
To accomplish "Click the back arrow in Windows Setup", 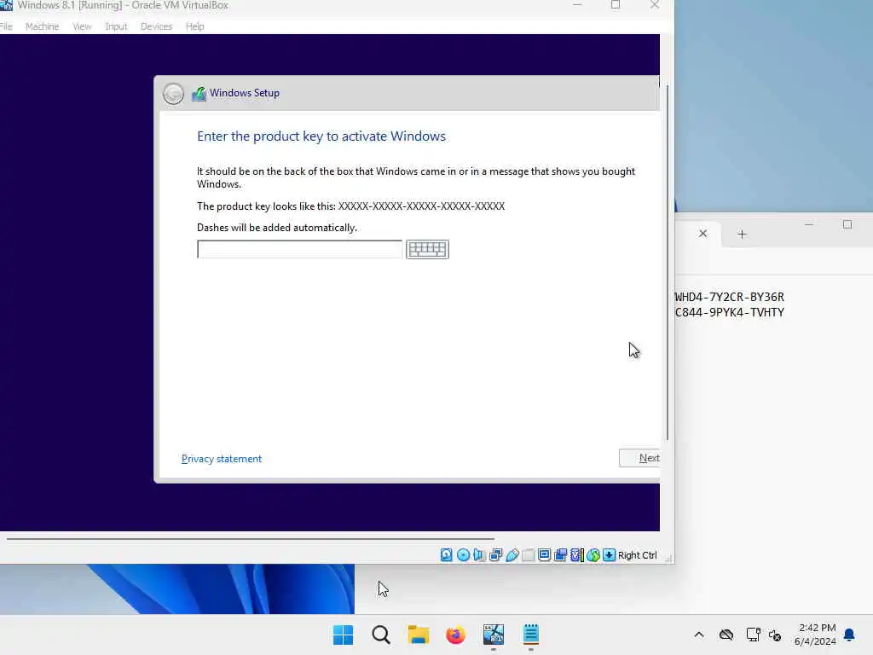I will 173,94.
